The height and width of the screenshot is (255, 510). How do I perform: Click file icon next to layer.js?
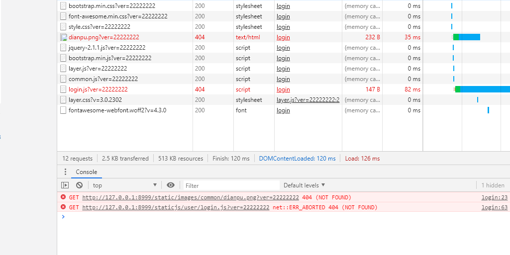pos(63,69)
